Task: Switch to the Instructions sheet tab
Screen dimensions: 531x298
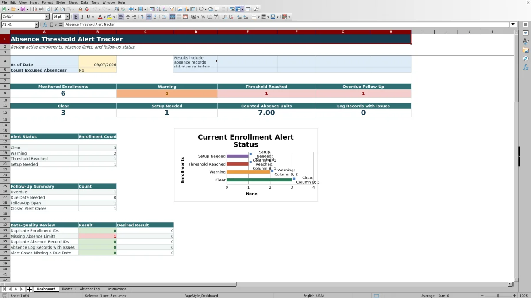Action: pyautogui.click(x=117, y=289)
